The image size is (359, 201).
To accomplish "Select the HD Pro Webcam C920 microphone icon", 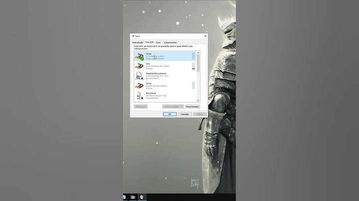I will [140, 96].
